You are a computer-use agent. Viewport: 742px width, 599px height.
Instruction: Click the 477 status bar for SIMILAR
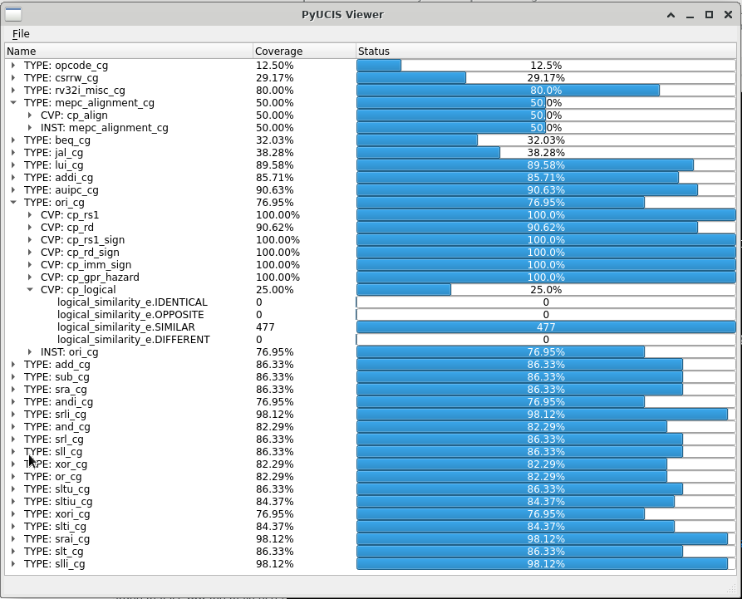[x=546, y=327]
